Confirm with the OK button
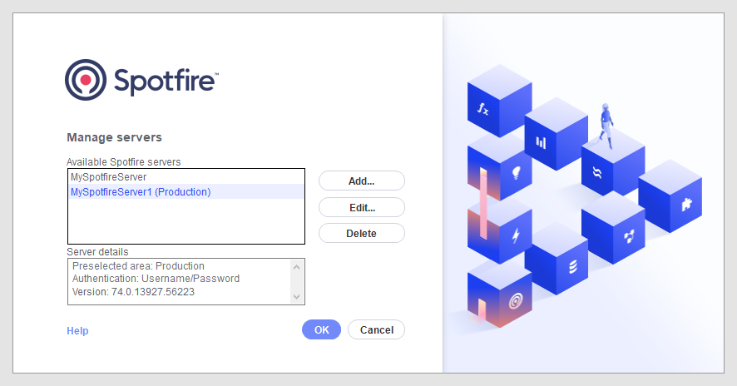The height and width of the screenshot is (386, 737). coord(322,330)
